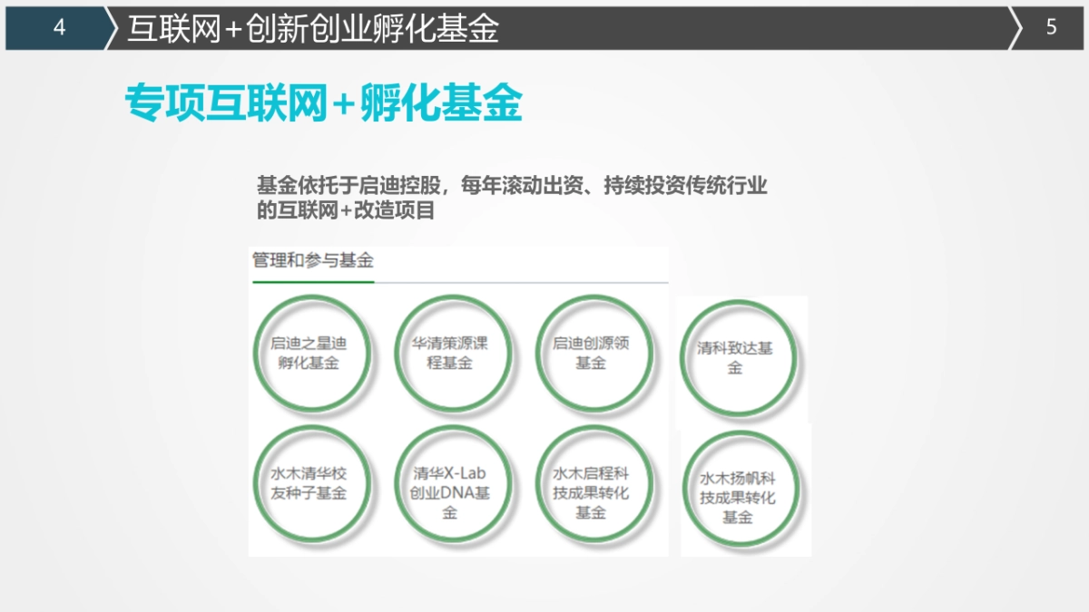Select the 水木清华校友种子基金 circle icon
The height and width of the screenshot is (612, 1089).
(x=313, y=486)
